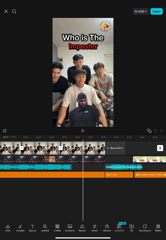Tap the red 'Imposter' text in preview
This screenshot has width=166, height=240.
click(x=83, y=46)
